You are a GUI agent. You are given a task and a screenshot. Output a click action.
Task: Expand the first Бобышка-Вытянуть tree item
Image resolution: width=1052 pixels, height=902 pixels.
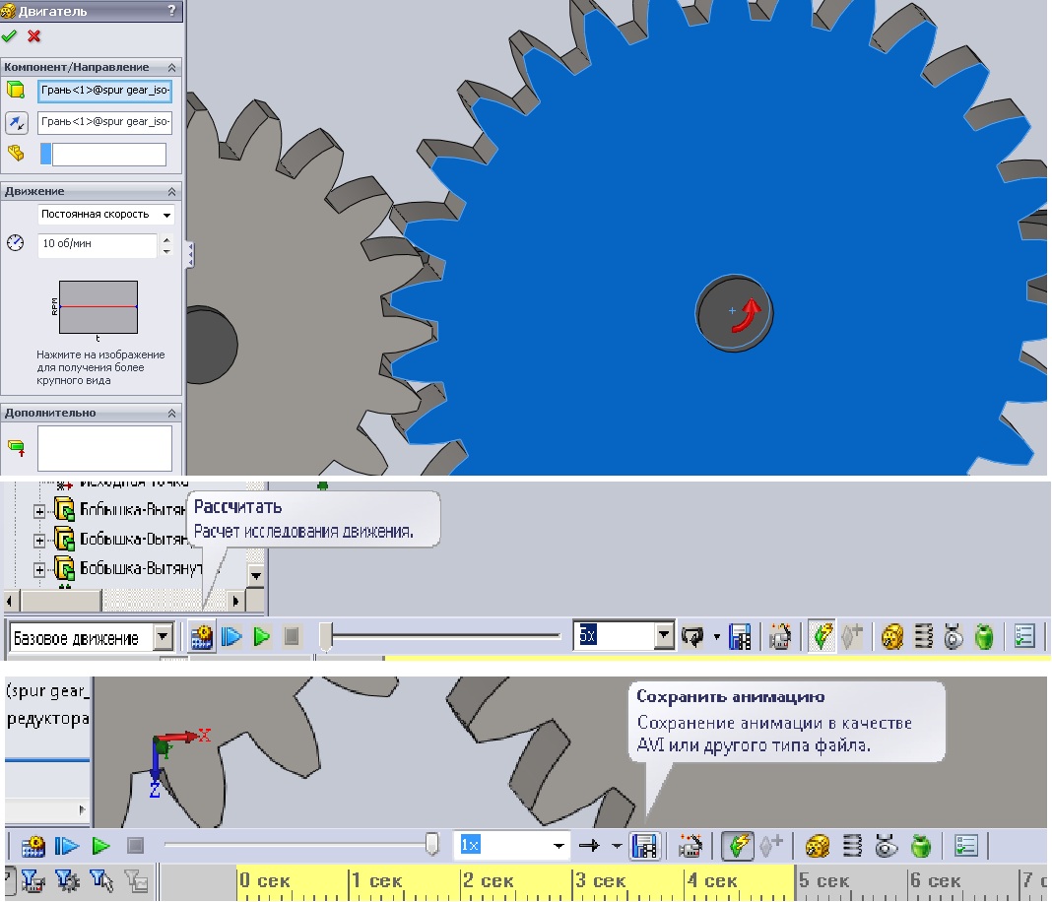pyautogui.click(x=40, y=510)
